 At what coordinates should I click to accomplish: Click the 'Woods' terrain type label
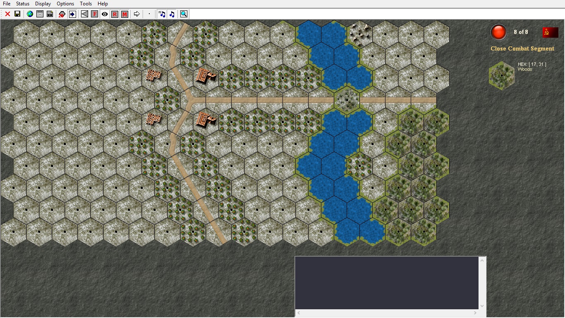coord(525,69)
